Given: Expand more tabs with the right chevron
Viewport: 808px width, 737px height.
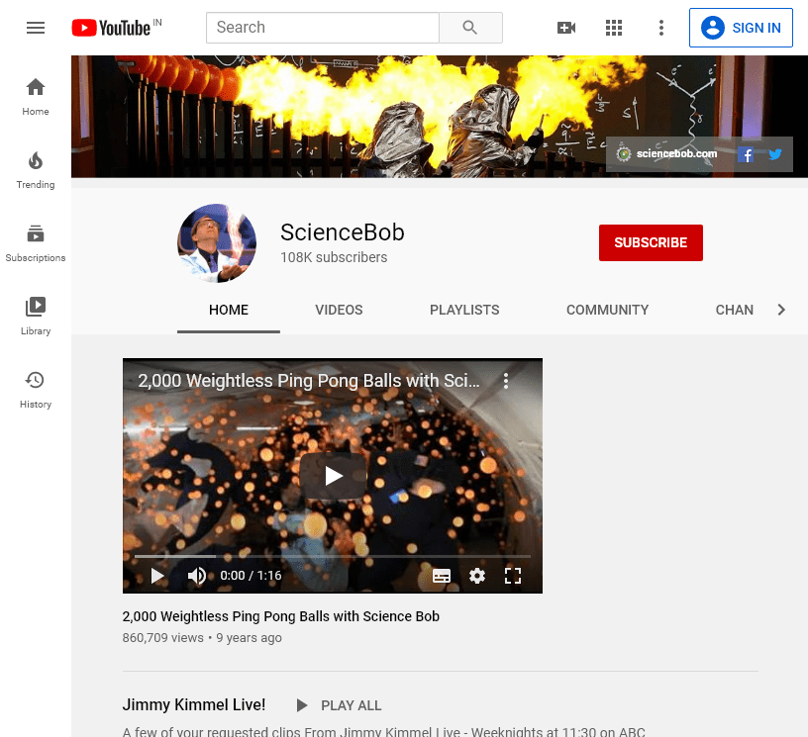Looking at the screenshot, I should (781, 310).
